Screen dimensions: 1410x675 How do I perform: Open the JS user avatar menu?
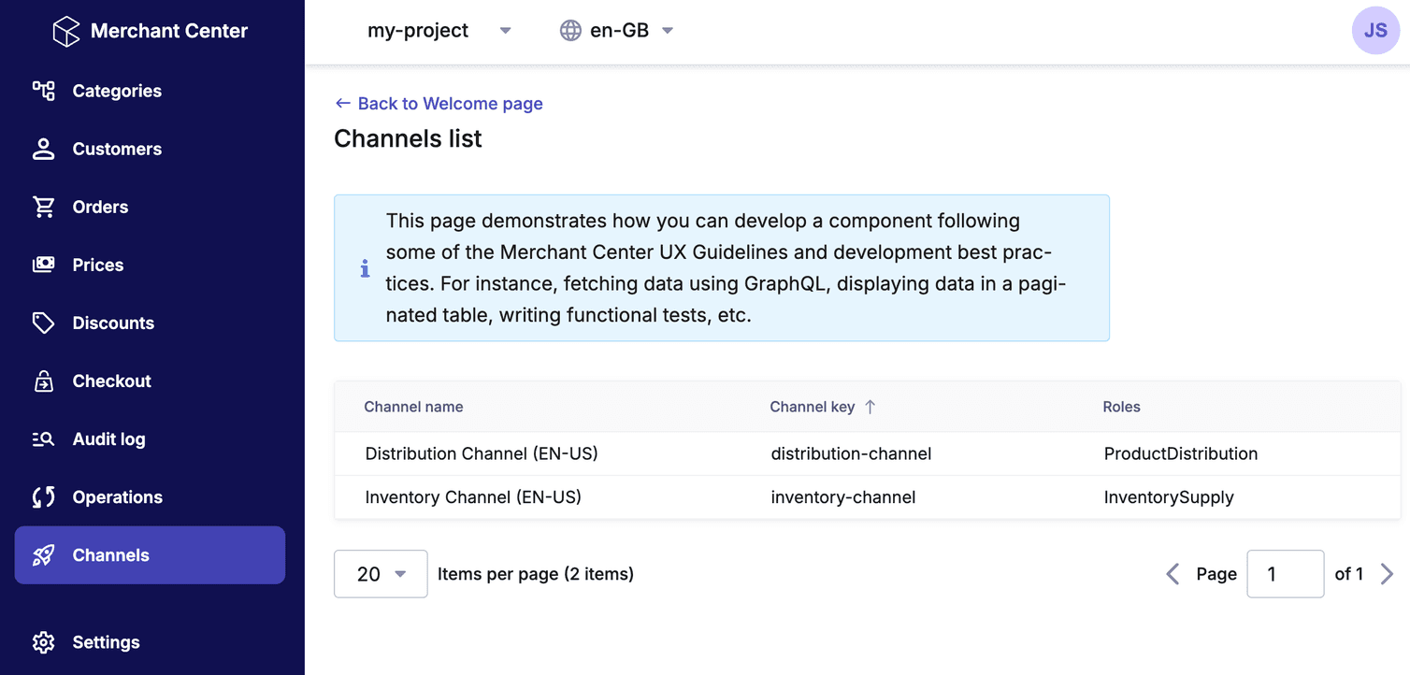tap(1375, 30)
